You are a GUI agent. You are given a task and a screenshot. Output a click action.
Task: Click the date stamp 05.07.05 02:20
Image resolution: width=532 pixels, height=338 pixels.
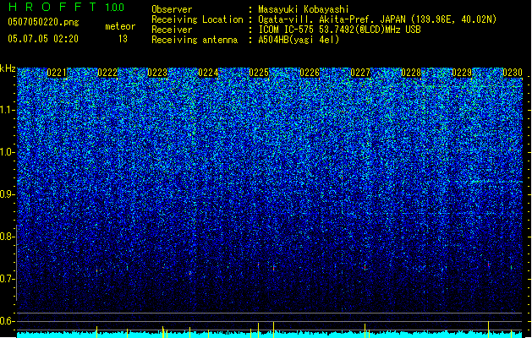tap(43, 39)
